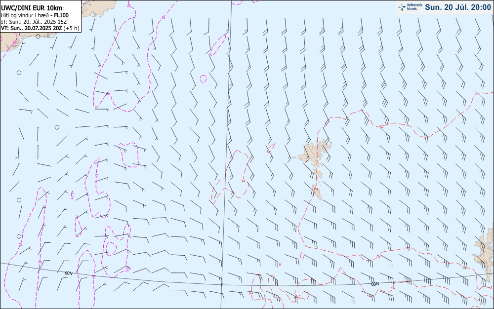This screenshot has width=494, height=309.
Task: Click the 60N label beside the magenta contours
Action: [x=68, y=273]
